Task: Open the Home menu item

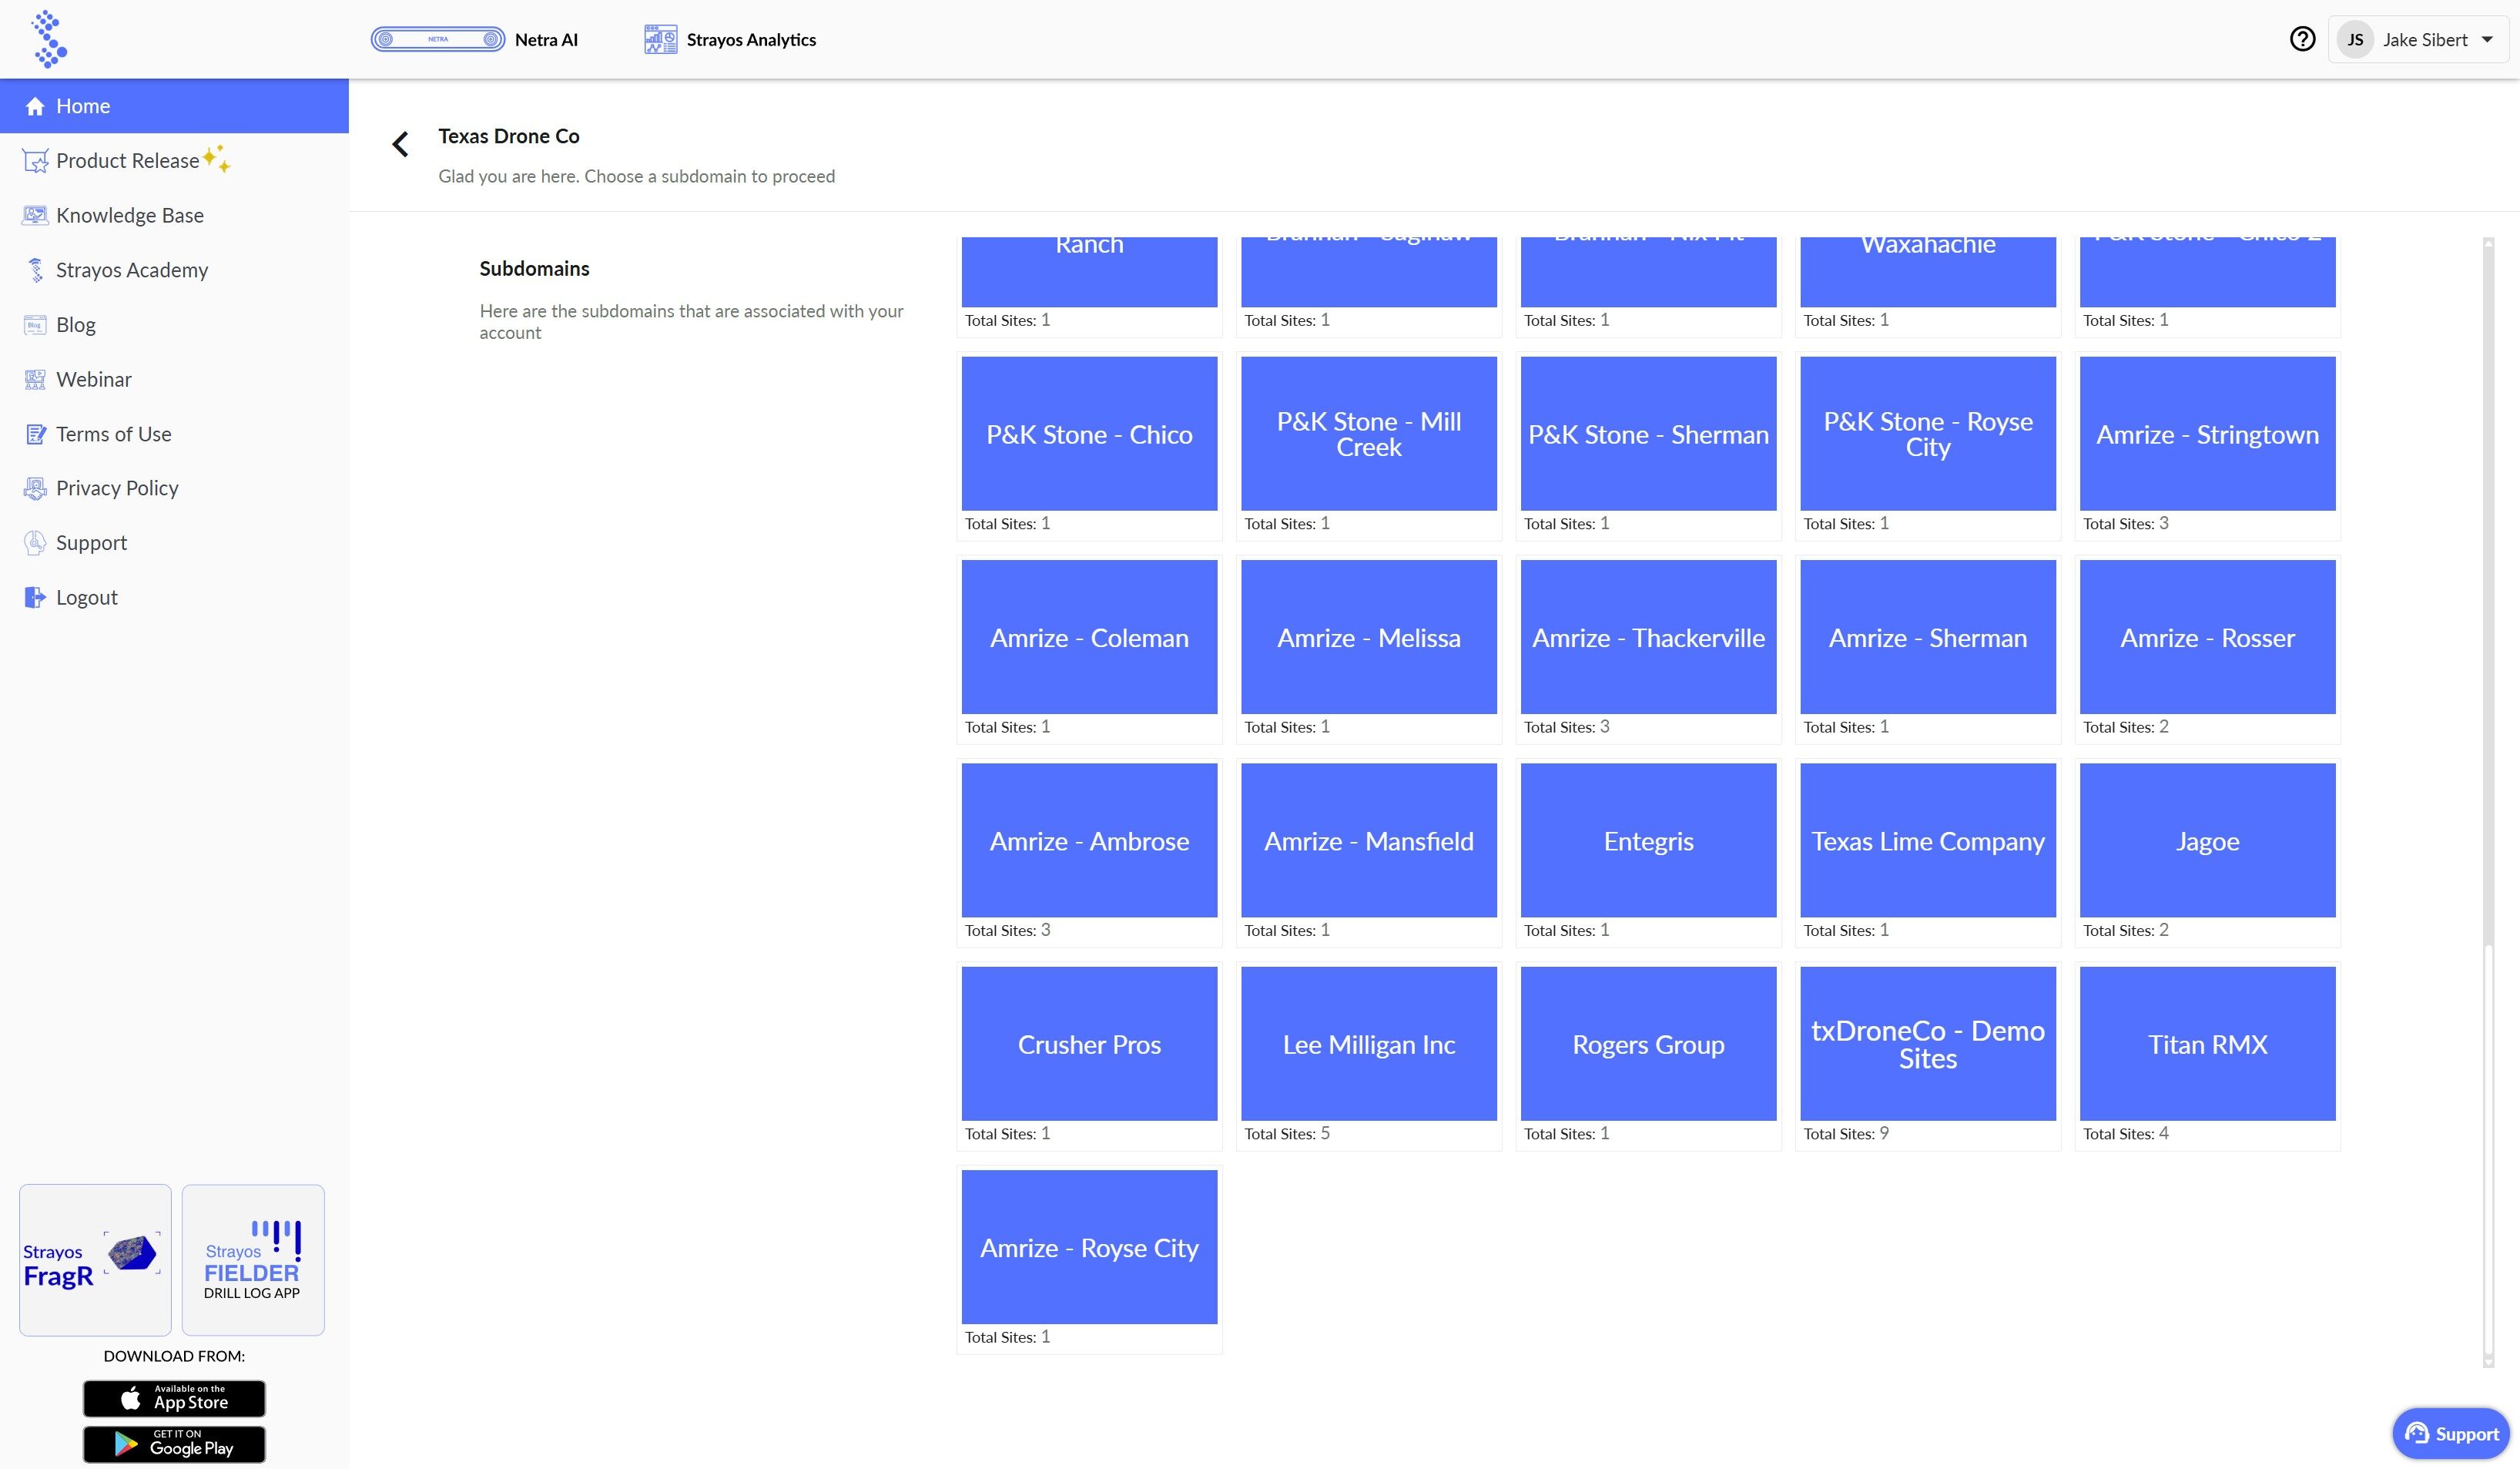Action: [174, 106]
